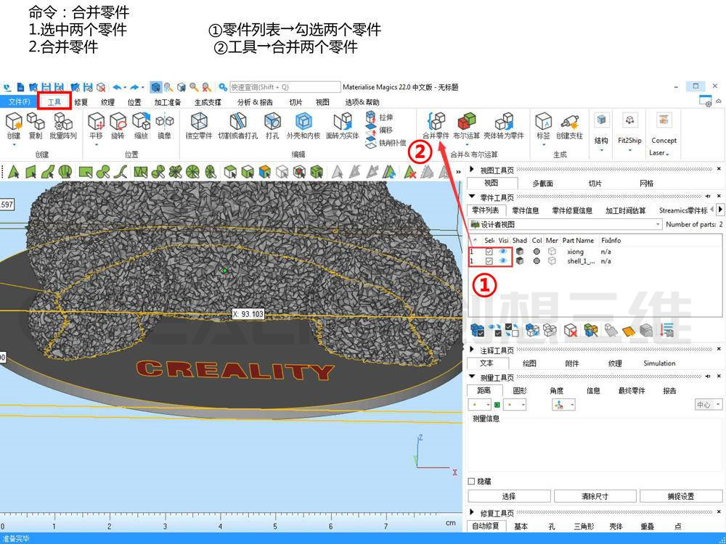Check the 隐藏 checkbox

point(471,481)
